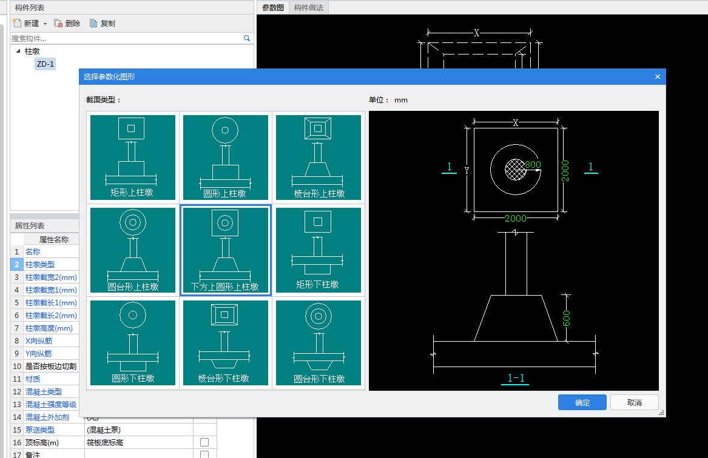708x458 pixels.
Task: Edit the 600 height dimension value
Action: [x=567, y=318]
